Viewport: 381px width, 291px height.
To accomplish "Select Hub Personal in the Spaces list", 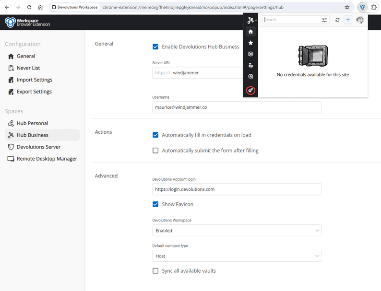I will (32, 123).
